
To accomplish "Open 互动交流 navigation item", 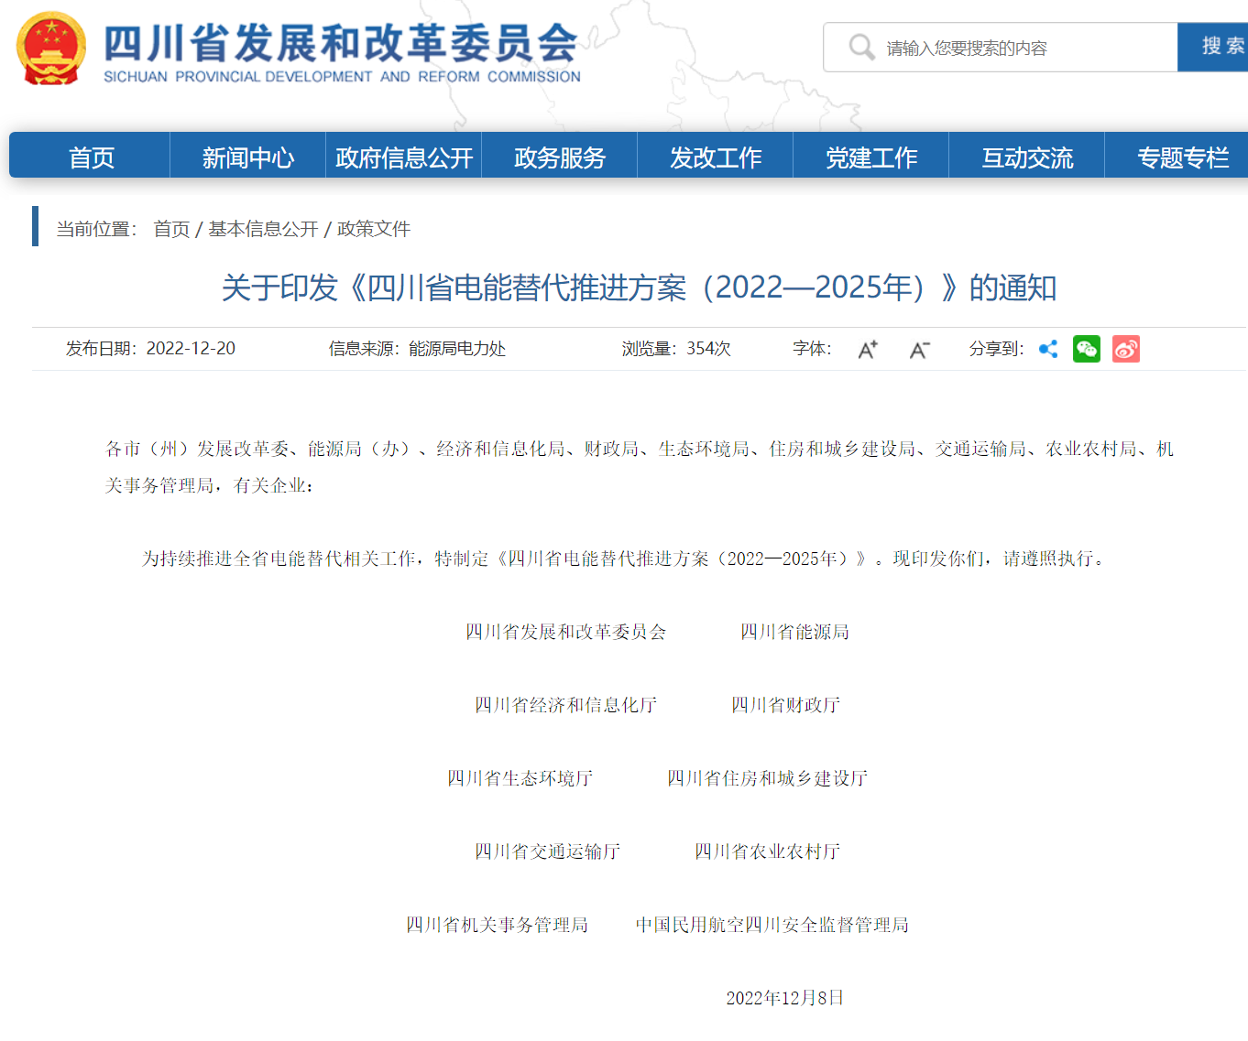I will point(1027,157).
